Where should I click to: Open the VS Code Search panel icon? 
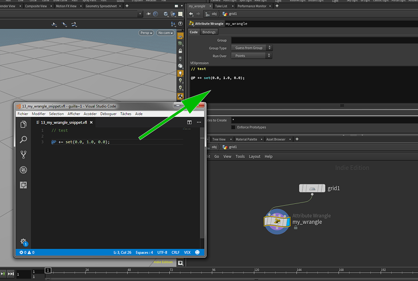[x=23, y=140]
